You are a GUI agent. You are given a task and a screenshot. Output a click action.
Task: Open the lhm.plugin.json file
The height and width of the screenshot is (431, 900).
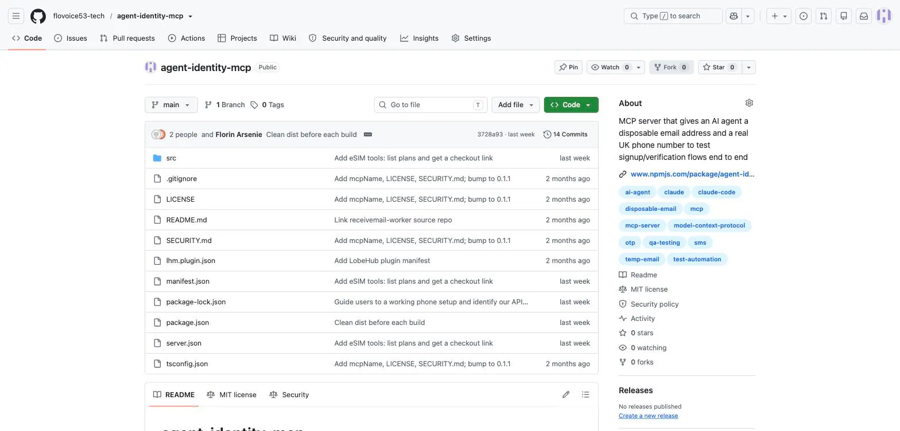(191, 261)
